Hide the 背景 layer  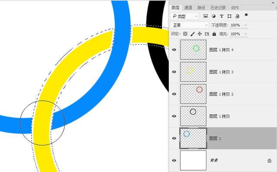pos(174,160)
